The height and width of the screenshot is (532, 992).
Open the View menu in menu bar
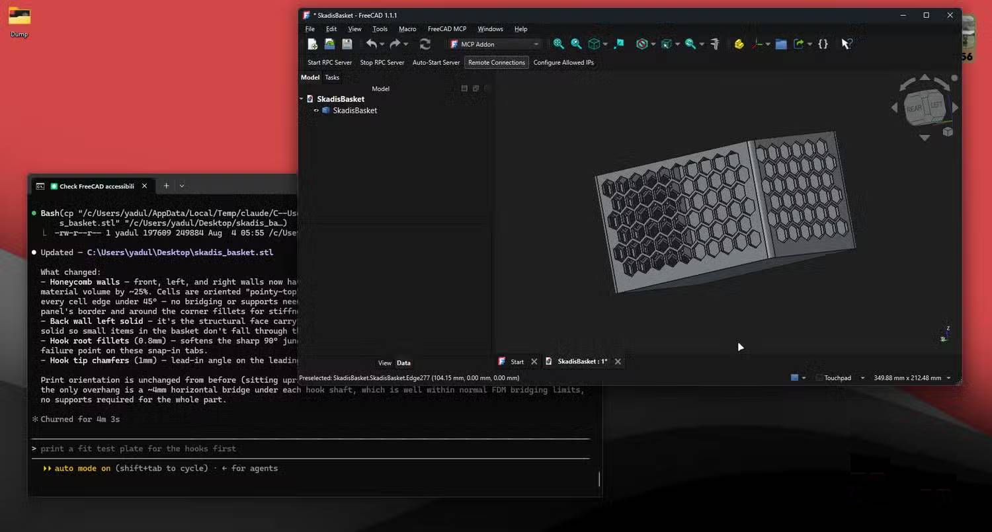354,29
